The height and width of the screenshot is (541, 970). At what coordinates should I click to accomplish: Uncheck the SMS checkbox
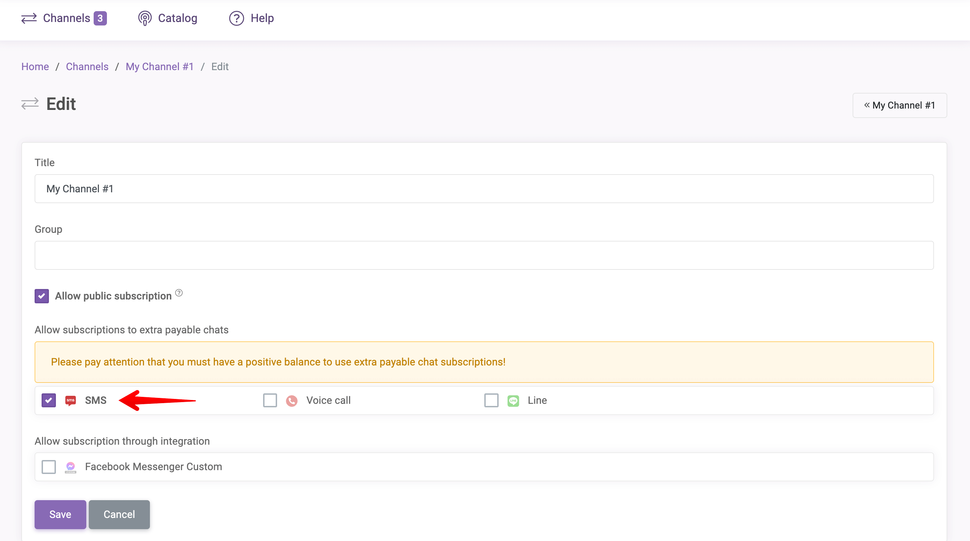coord(49,400)
